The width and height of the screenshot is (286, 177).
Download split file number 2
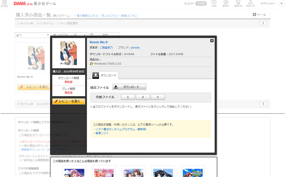tap(143, 97)
